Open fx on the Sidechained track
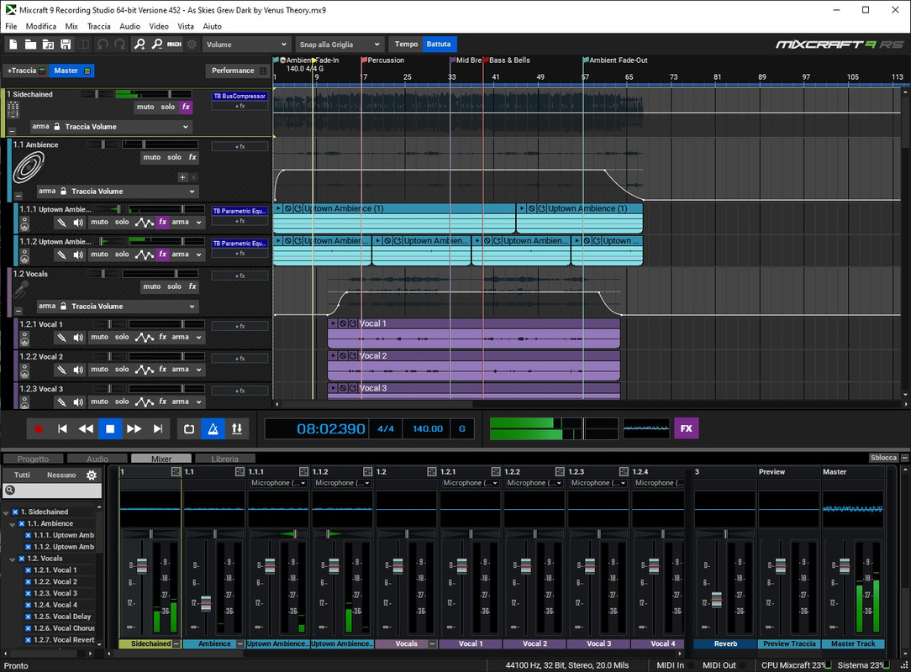This screenshot has width=911, height=672. point(186,107)
